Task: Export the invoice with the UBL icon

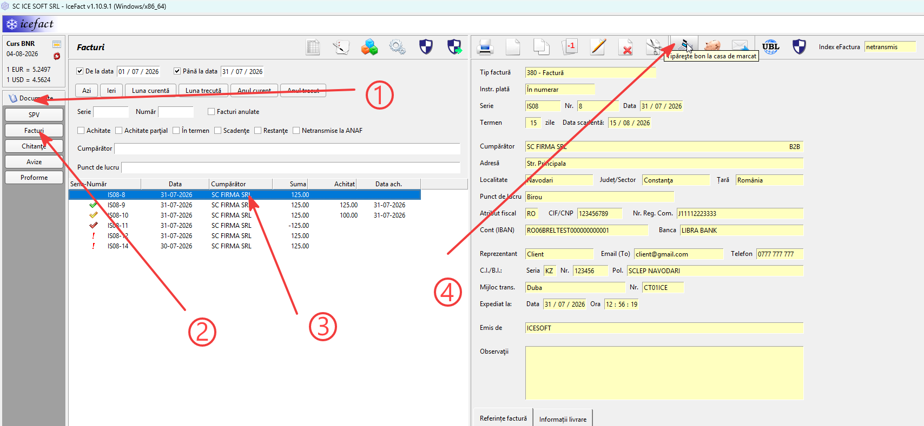Action: (x=771, y=47)
